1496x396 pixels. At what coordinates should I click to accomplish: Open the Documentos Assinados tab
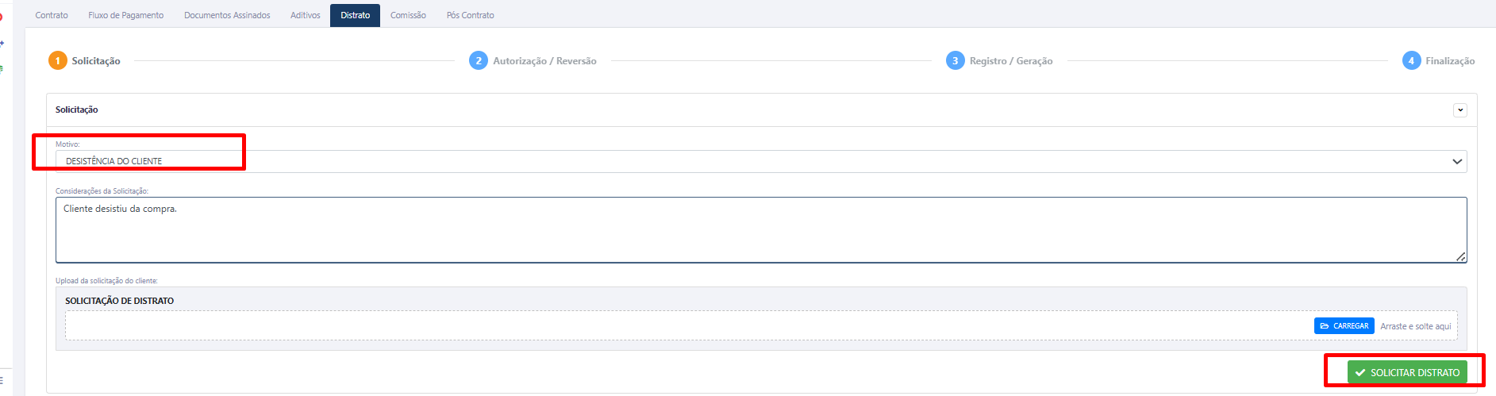[x=227, y=15]
